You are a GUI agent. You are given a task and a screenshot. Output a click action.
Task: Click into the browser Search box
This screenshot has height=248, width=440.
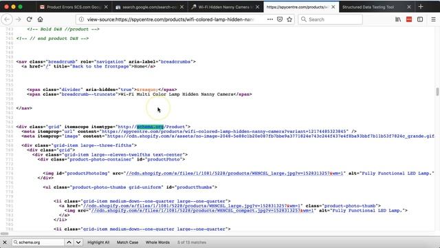(x=330, y=19)
